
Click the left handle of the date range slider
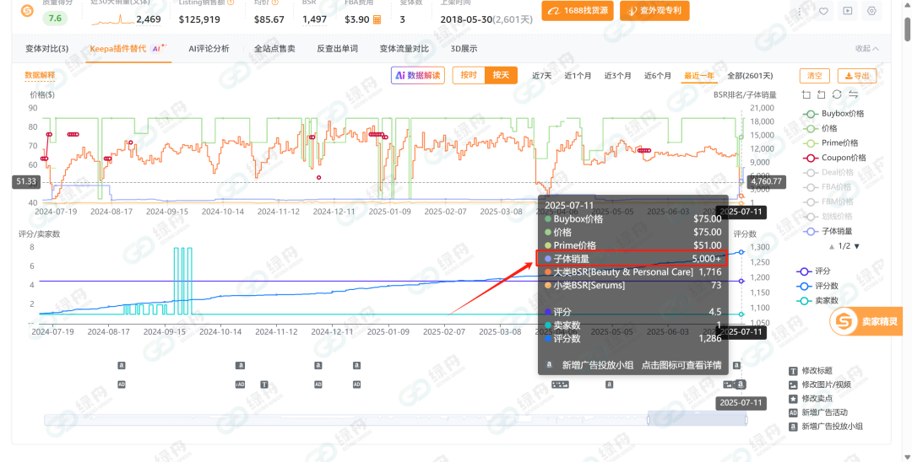pyautogui.click(x=649, y=419)
